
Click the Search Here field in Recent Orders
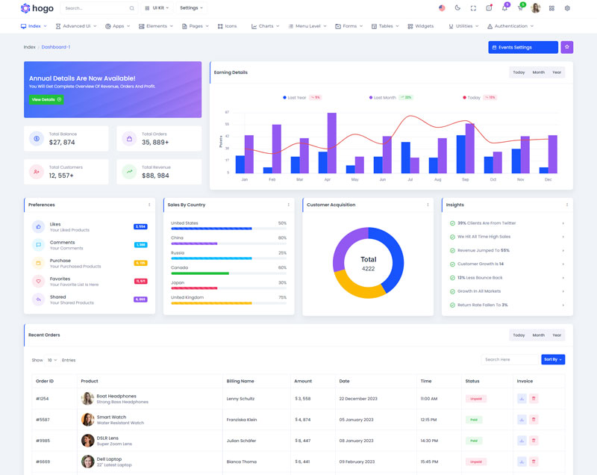pyautogui.click(x=509, y=359)
